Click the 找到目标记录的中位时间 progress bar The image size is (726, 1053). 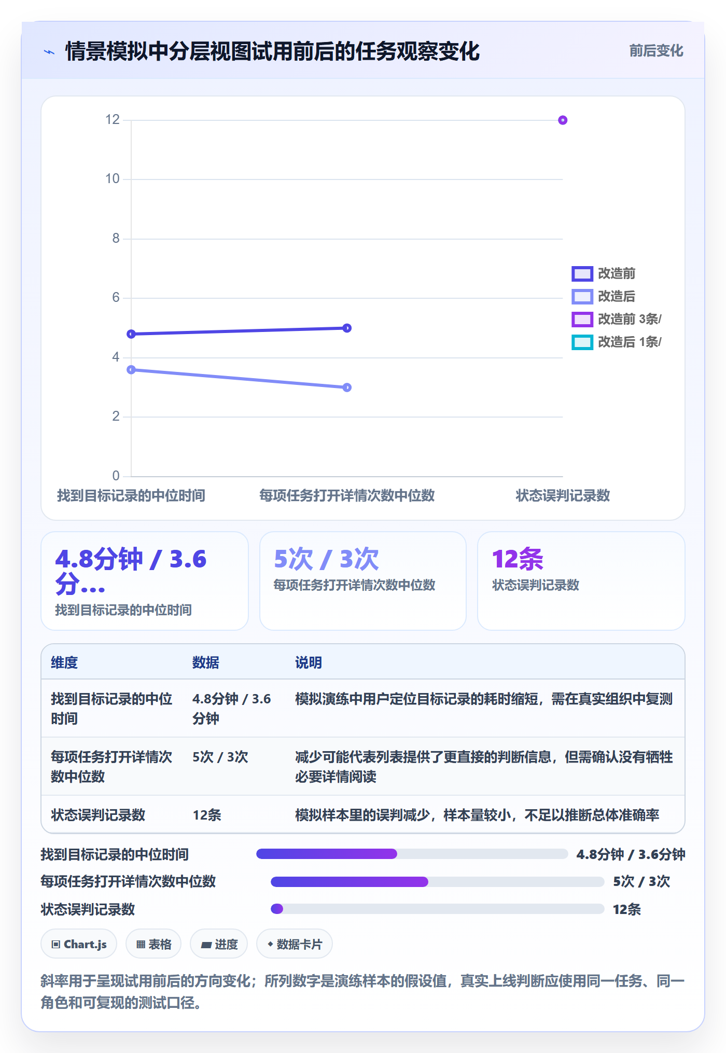point(412,854)
